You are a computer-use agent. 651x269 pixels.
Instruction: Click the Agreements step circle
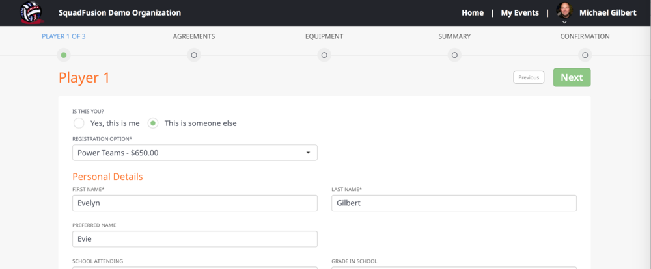pyautogui.click(x=194, y=55)
